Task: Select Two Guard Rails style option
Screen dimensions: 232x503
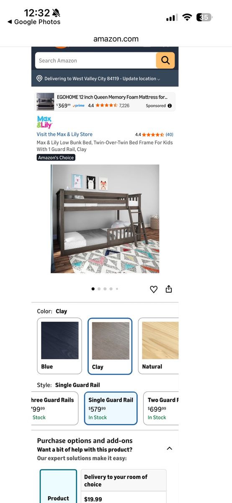Action: pyautogui.click(x=161, y=408)
